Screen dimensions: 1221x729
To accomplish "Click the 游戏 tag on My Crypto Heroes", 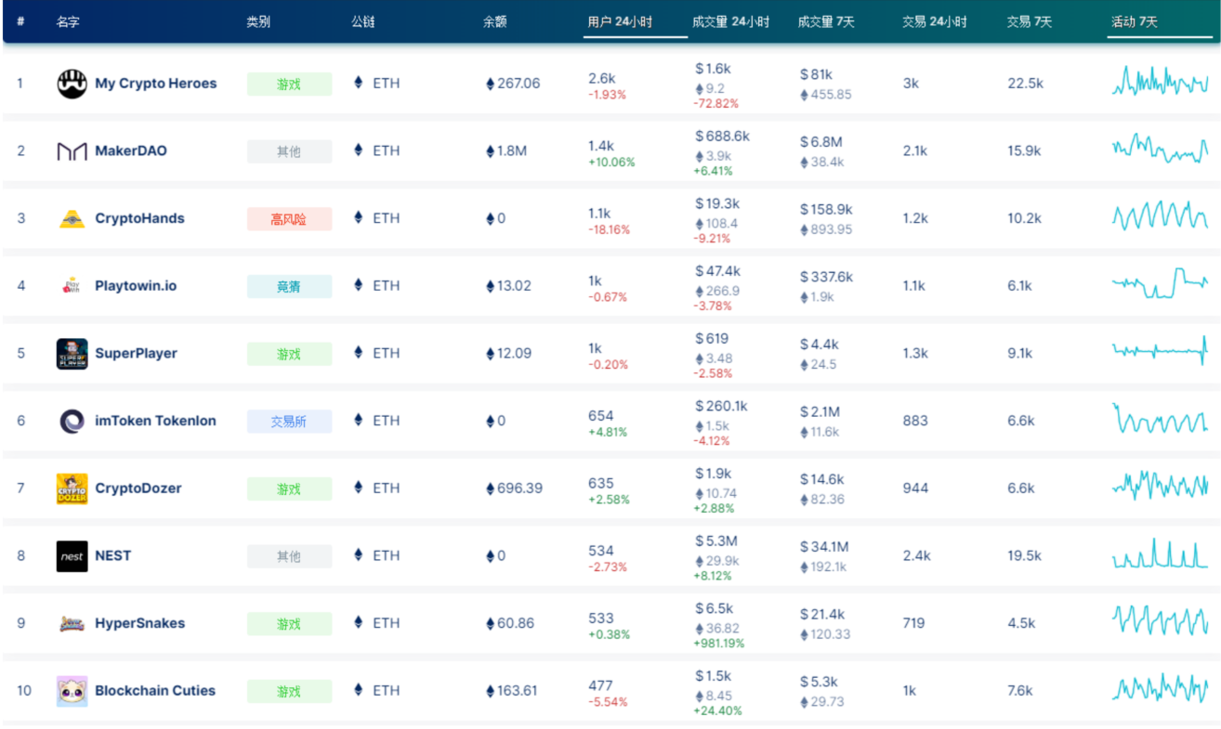I will 289,85.
